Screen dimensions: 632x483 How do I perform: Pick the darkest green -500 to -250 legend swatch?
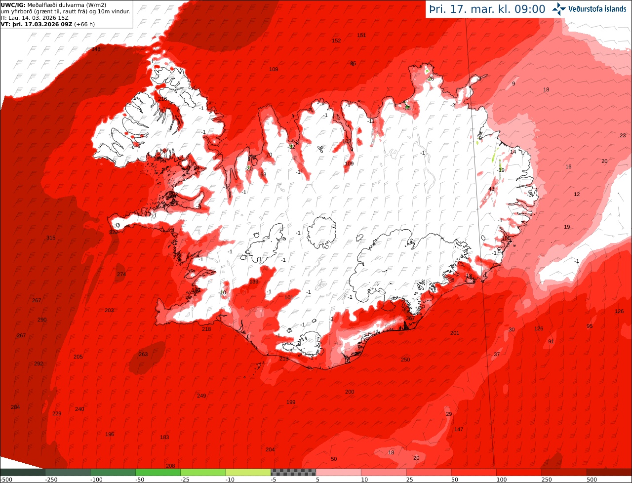[23, 472]
